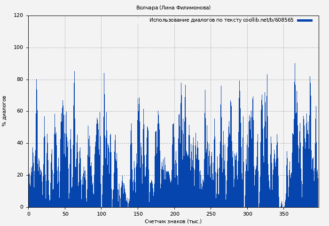Click the 100 tick label on x-axis
Image resolution: width=329 pixels, height=226 pixels.
coord(102,214)
